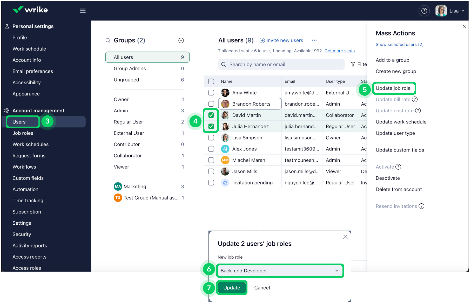The height and width of the screenshot is (304, 471).
Task: Open the three-dot menu next to Invite new users
Action: (x=314, y=40)
